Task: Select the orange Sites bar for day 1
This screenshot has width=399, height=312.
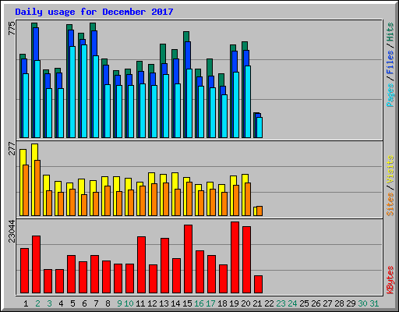Action: [x=26, y=190]
